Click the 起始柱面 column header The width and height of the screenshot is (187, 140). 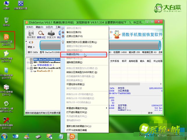[133, 61]
